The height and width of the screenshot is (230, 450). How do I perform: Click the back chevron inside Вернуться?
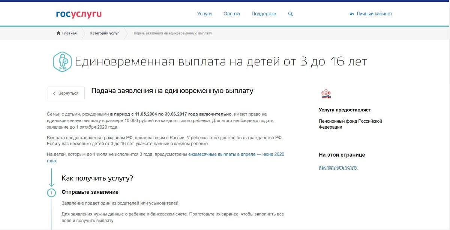(x=54, y=93)
